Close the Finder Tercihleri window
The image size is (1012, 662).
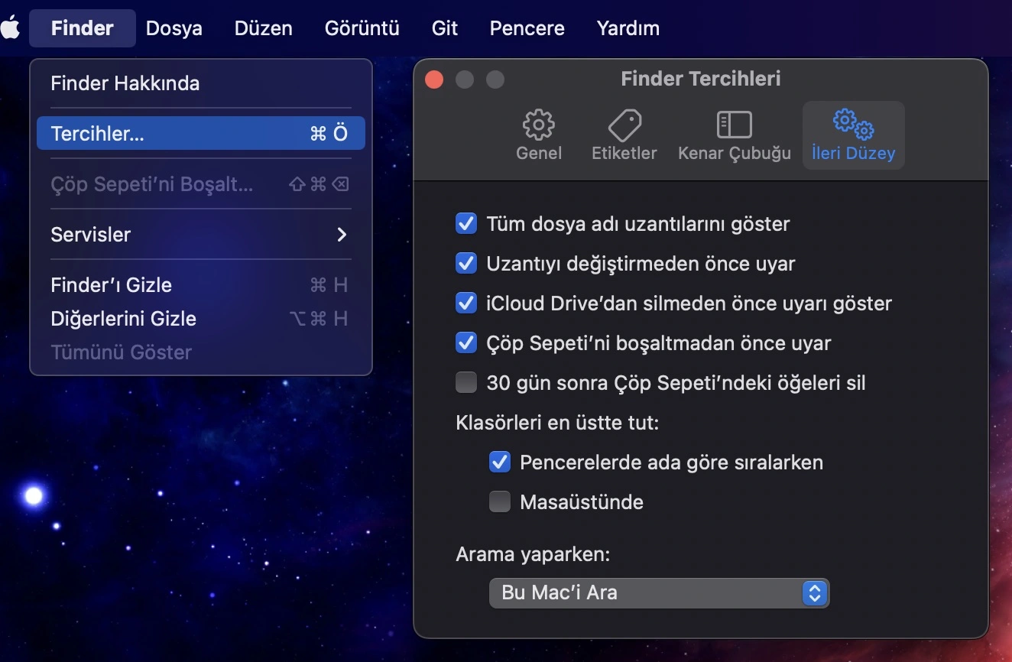(x=434, y=79)
